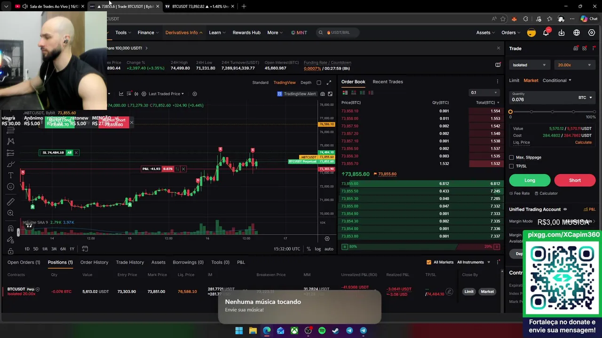Close the position with the Limit button
The image size is (602, 338).
click(x=469, y=292)
